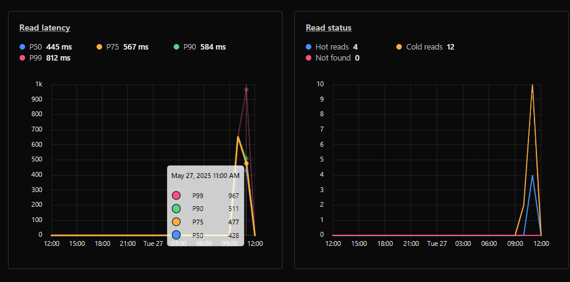
Task: Click the Hot reads blue peak at 4
Action: coord(532,176)
